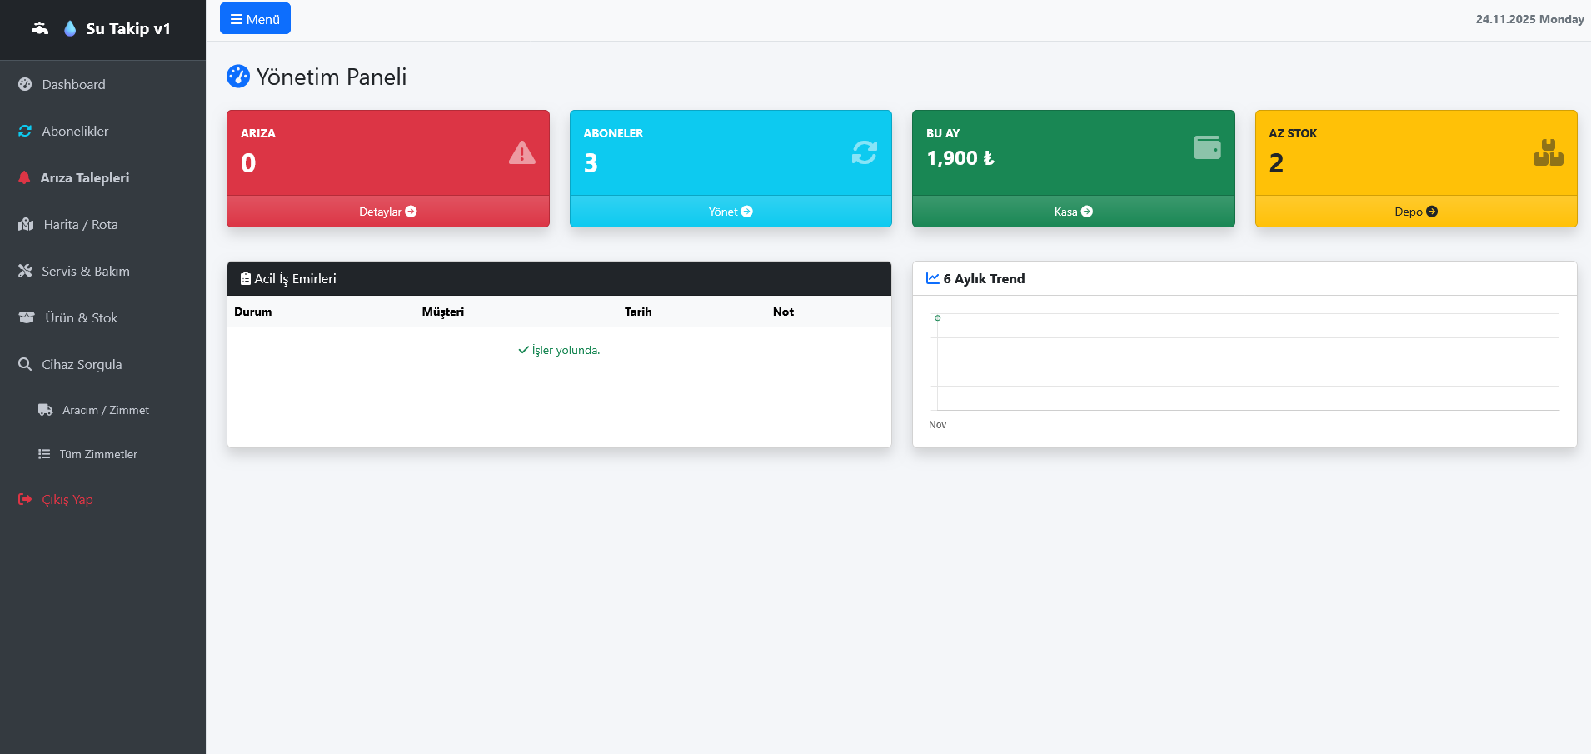Click the Nov data point on trend chart
The width and height of the screenshot is (1591, 754).
click(x=937, y=318)
